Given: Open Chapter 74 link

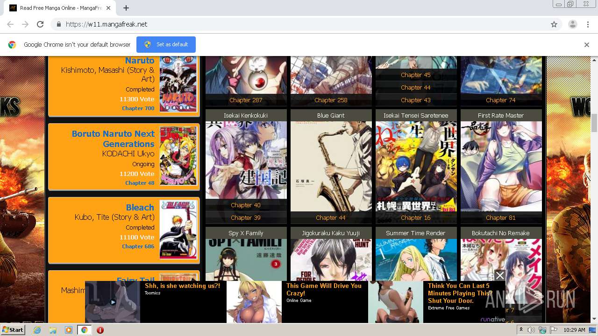Looking at the screenshot, I should click(501, 100).
